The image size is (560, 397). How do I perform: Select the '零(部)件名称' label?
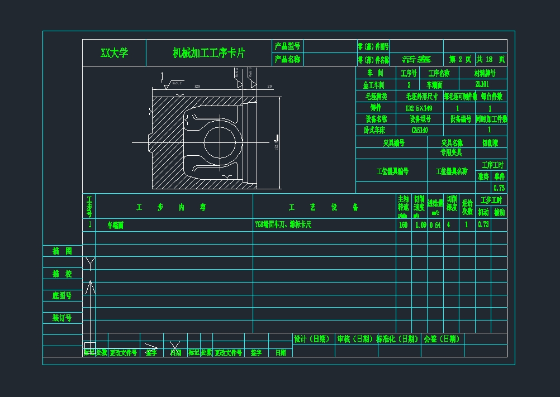373,60
